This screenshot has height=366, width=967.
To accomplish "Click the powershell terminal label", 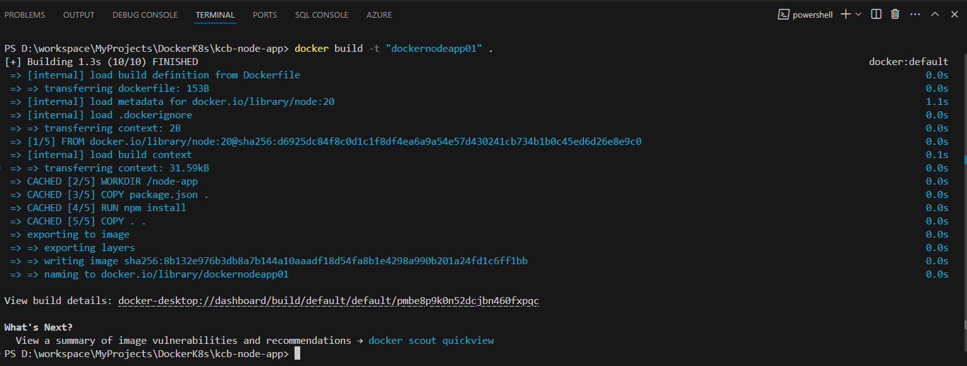I will click(x=813, y=15).
